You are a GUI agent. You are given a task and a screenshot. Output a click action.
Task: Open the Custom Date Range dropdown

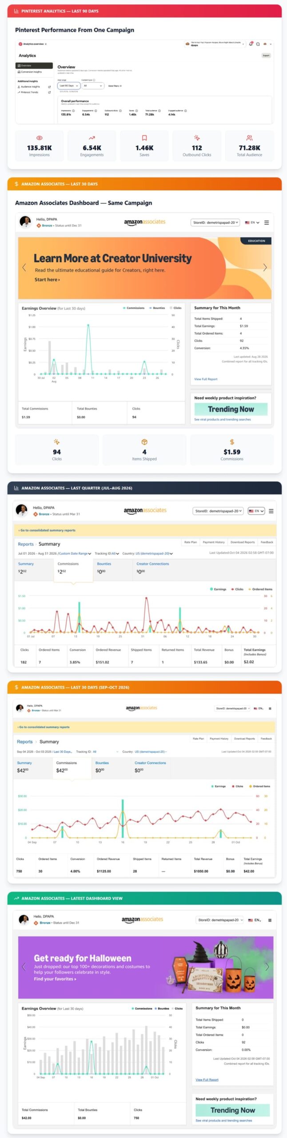coord(75,554)
